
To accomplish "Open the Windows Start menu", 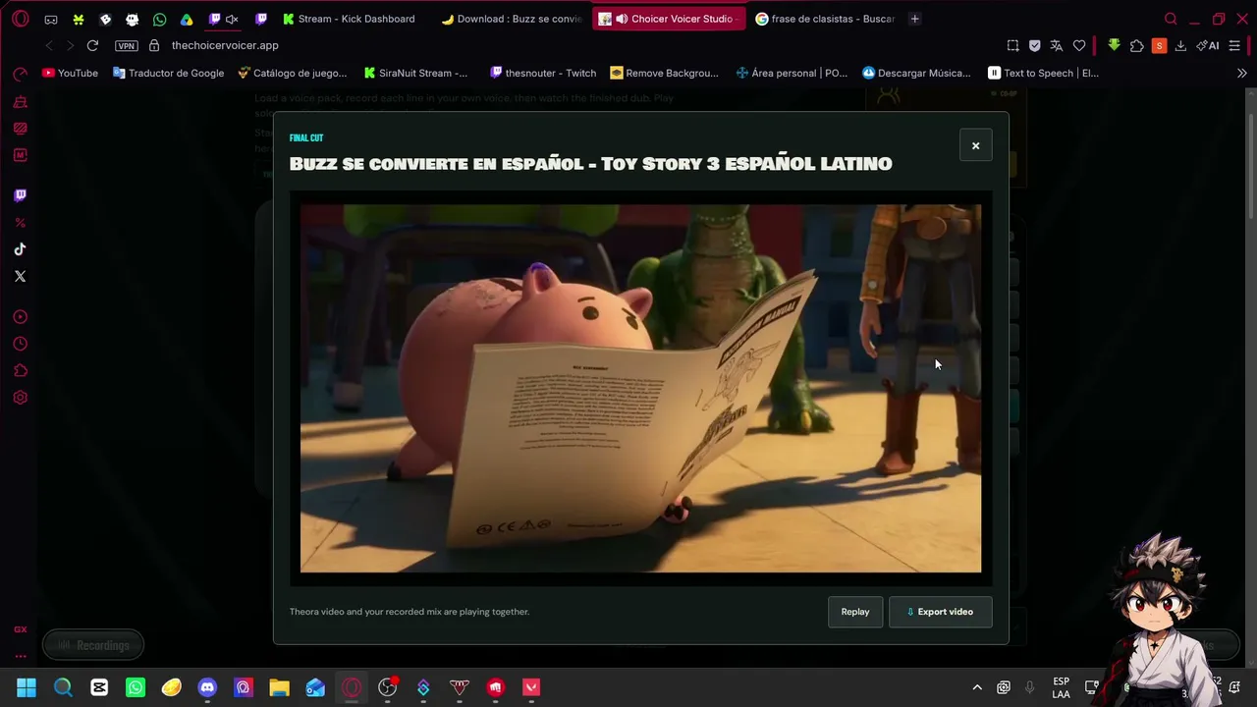I will pos(27,687).
